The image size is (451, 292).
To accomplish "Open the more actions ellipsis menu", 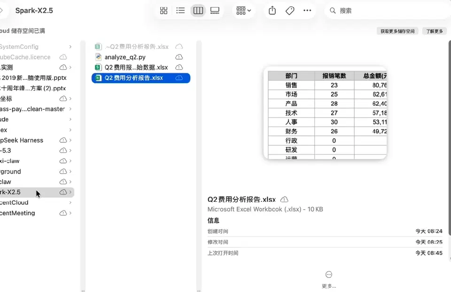I will click(x=307, y=11).
